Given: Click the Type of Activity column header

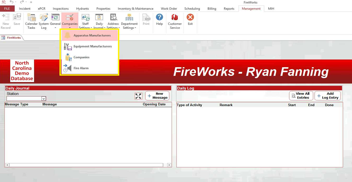Looking at the screenshot, I should pos(190,105).
